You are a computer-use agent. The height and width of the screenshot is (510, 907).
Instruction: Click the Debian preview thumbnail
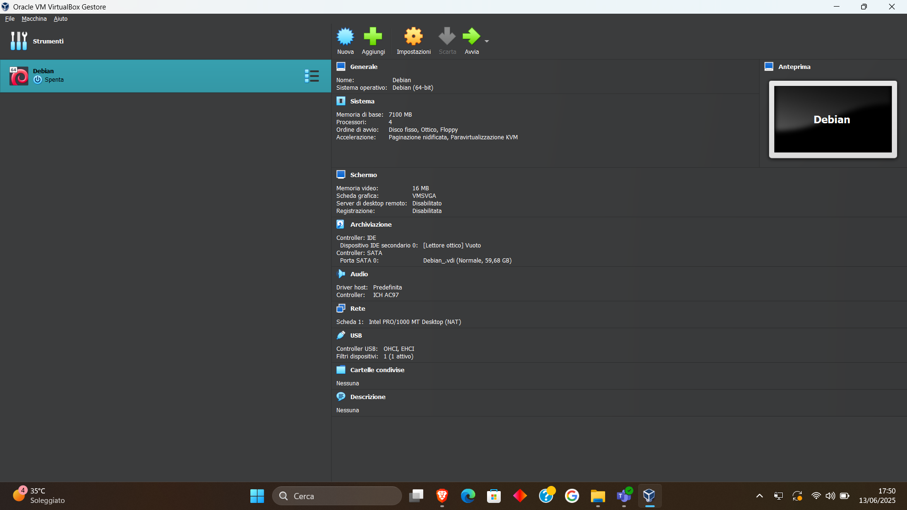[832, 119]
